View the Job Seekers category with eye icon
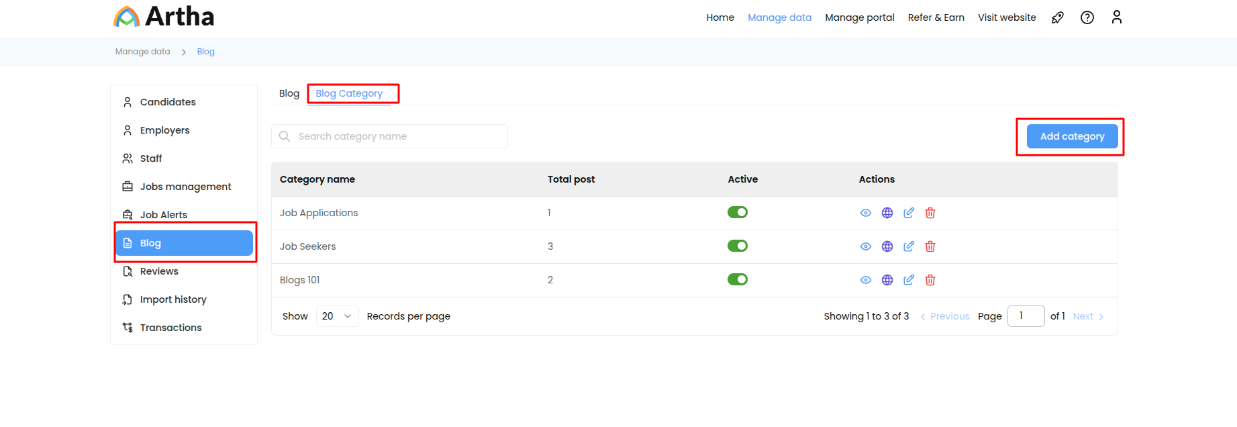Screen dimensions: 1237x427 866,246
